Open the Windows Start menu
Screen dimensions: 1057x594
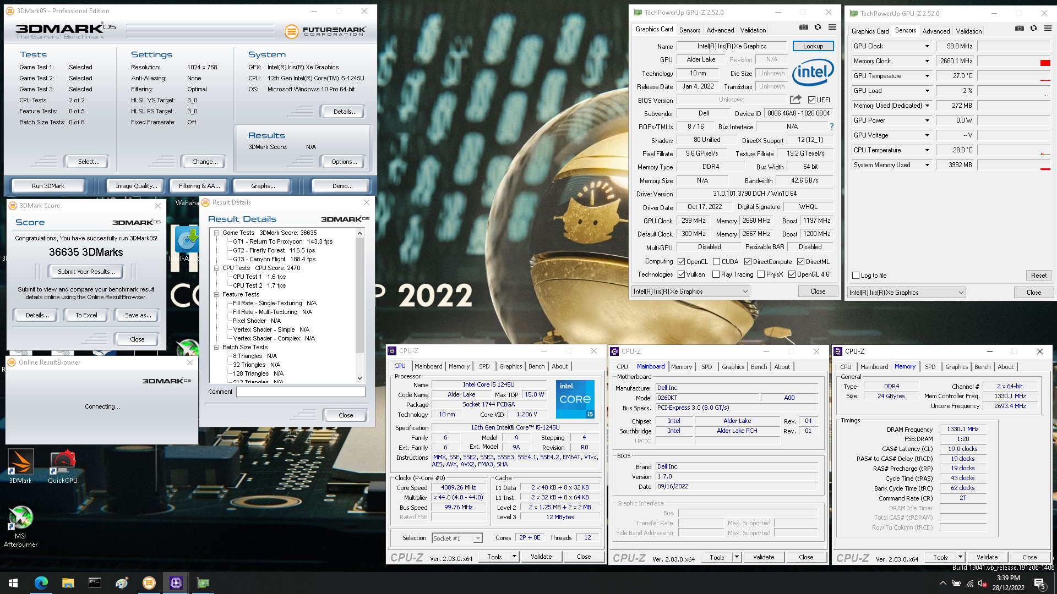[x=13, y=583]
